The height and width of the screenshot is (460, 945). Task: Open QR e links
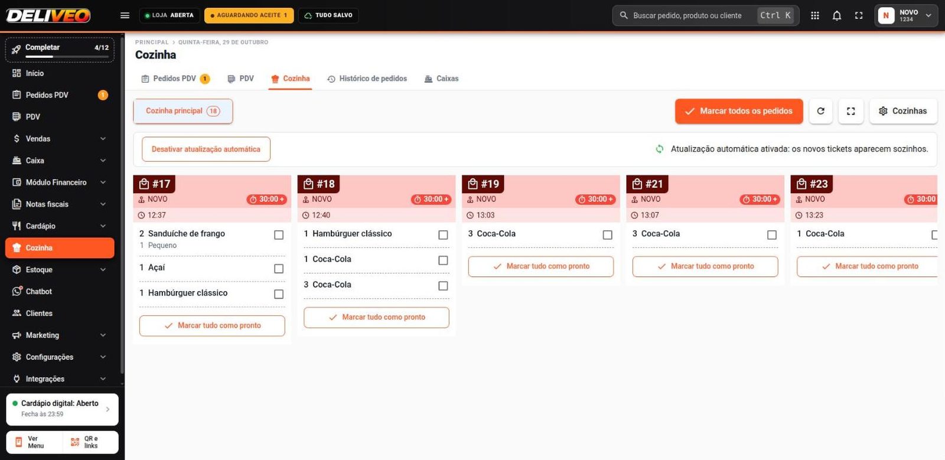[90, 442]
